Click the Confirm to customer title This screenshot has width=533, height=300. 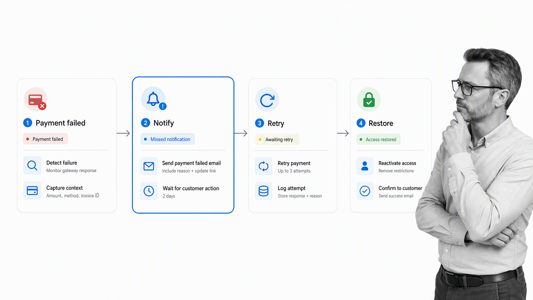point(400,188)
